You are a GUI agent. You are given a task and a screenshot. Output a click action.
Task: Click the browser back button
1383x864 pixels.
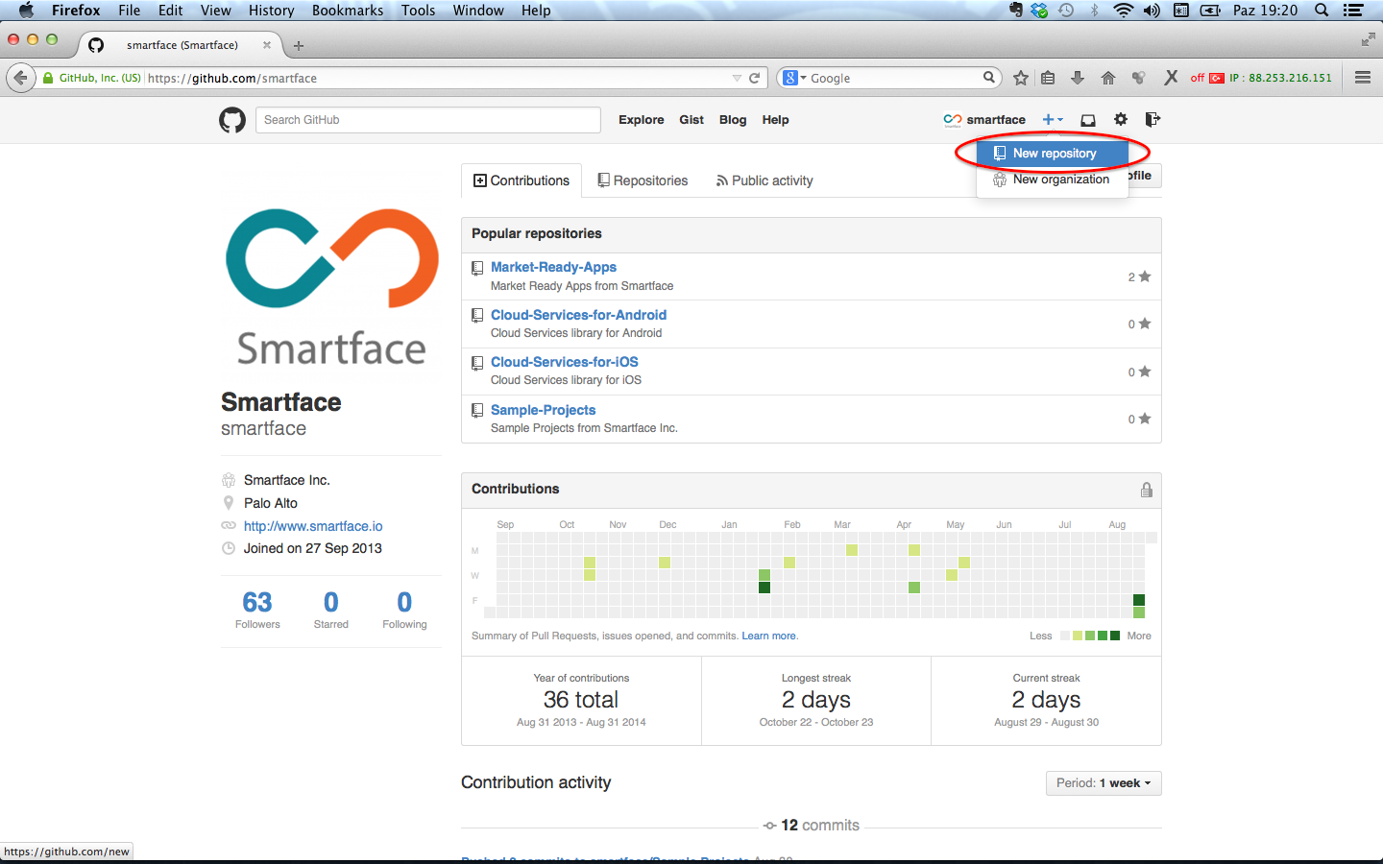tap(20, 78)
